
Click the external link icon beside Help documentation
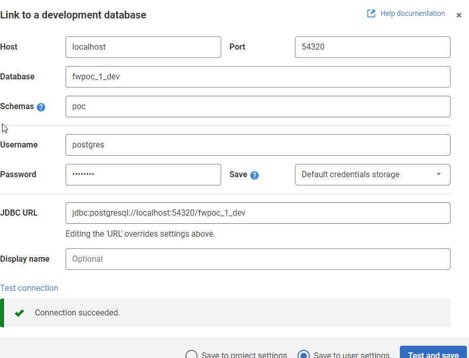click(371, 13)
